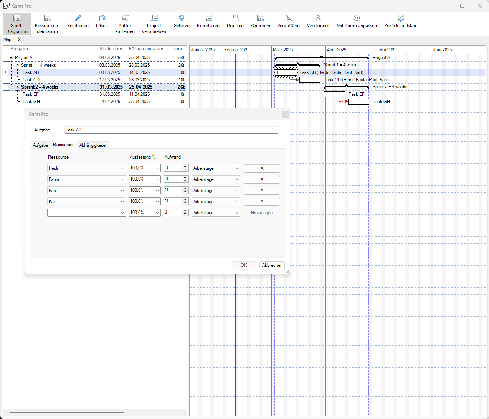Decrease Aufwand stepper for Paul

(x=185, y=192)
